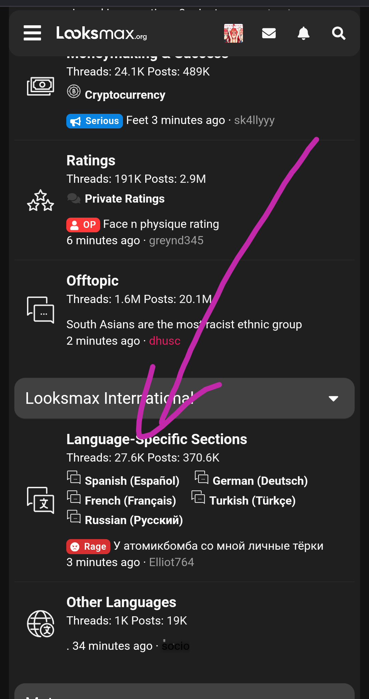Open the German (Deutsch) section

point(260,481)
